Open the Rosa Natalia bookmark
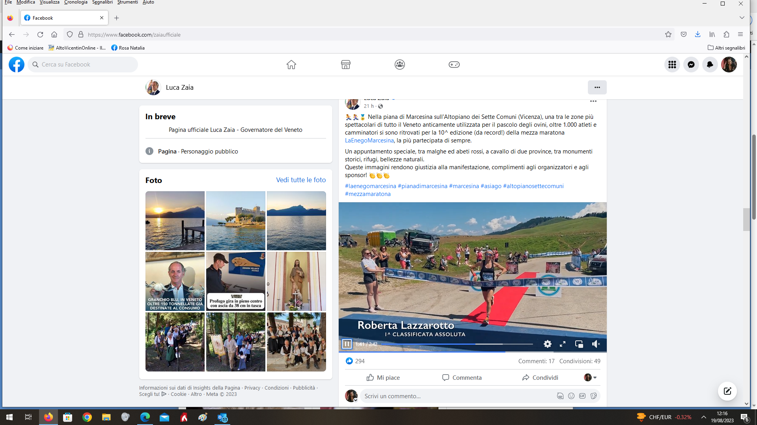 pyautogui.click(x=128, y=48)
